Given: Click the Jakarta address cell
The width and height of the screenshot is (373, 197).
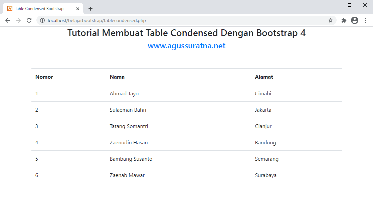Looking at the screenshot, I should click(x=263, y=110).
